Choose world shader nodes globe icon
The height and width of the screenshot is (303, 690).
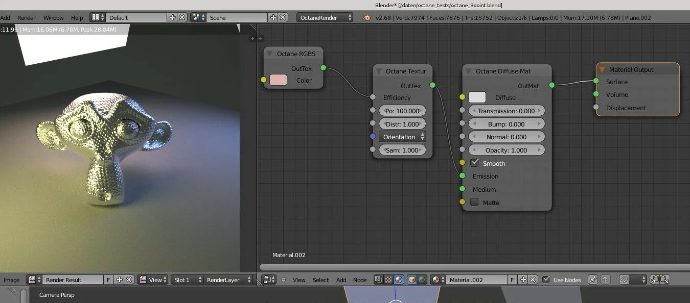[x=422, y=280]
